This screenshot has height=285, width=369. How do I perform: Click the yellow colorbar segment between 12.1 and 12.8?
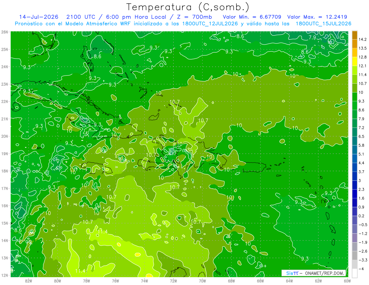click(x=355, y=61)
